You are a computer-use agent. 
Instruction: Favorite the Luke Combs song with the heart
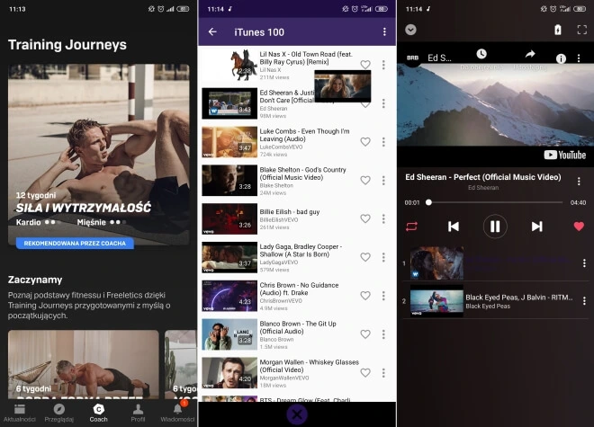click(x=365, y=141)
